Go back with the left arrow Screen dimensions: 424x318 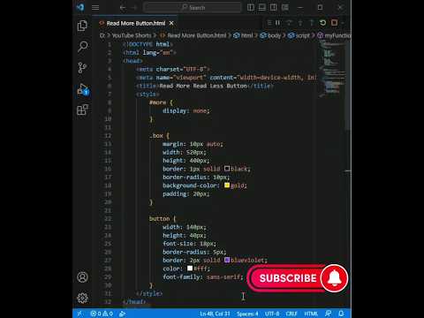point(123,8)
